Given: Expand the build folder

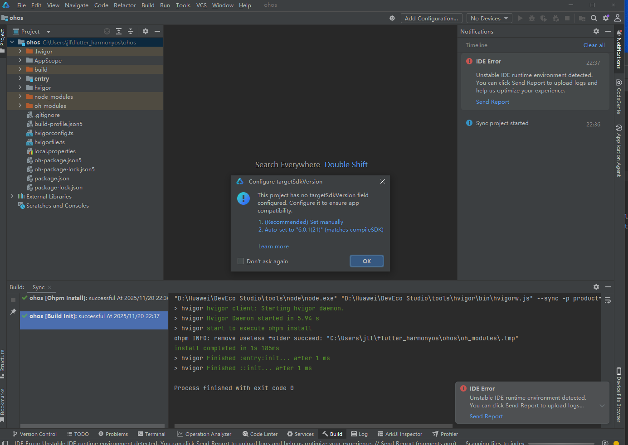Looking at the screenshot, I should [x=20, y=69].
